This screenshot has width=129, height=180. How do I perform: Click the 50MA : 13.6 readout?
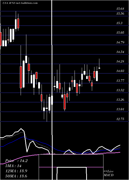point(16,176)
